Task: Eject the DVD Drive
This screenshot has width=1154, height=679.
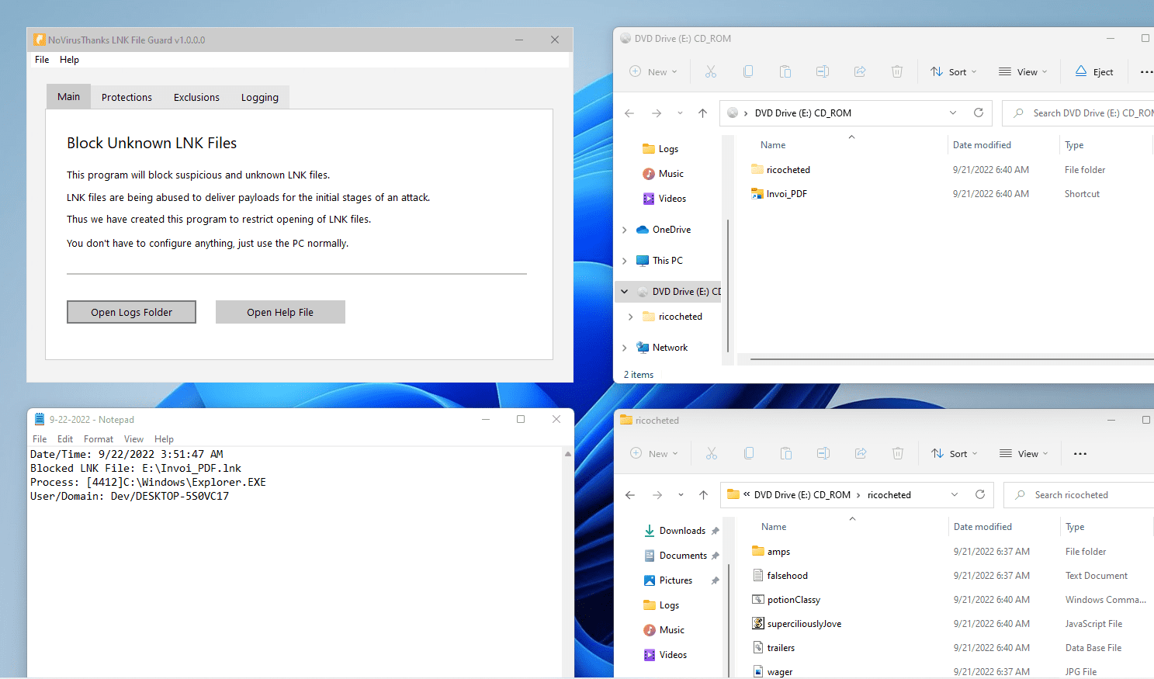Action: (x=1094, y=71)
